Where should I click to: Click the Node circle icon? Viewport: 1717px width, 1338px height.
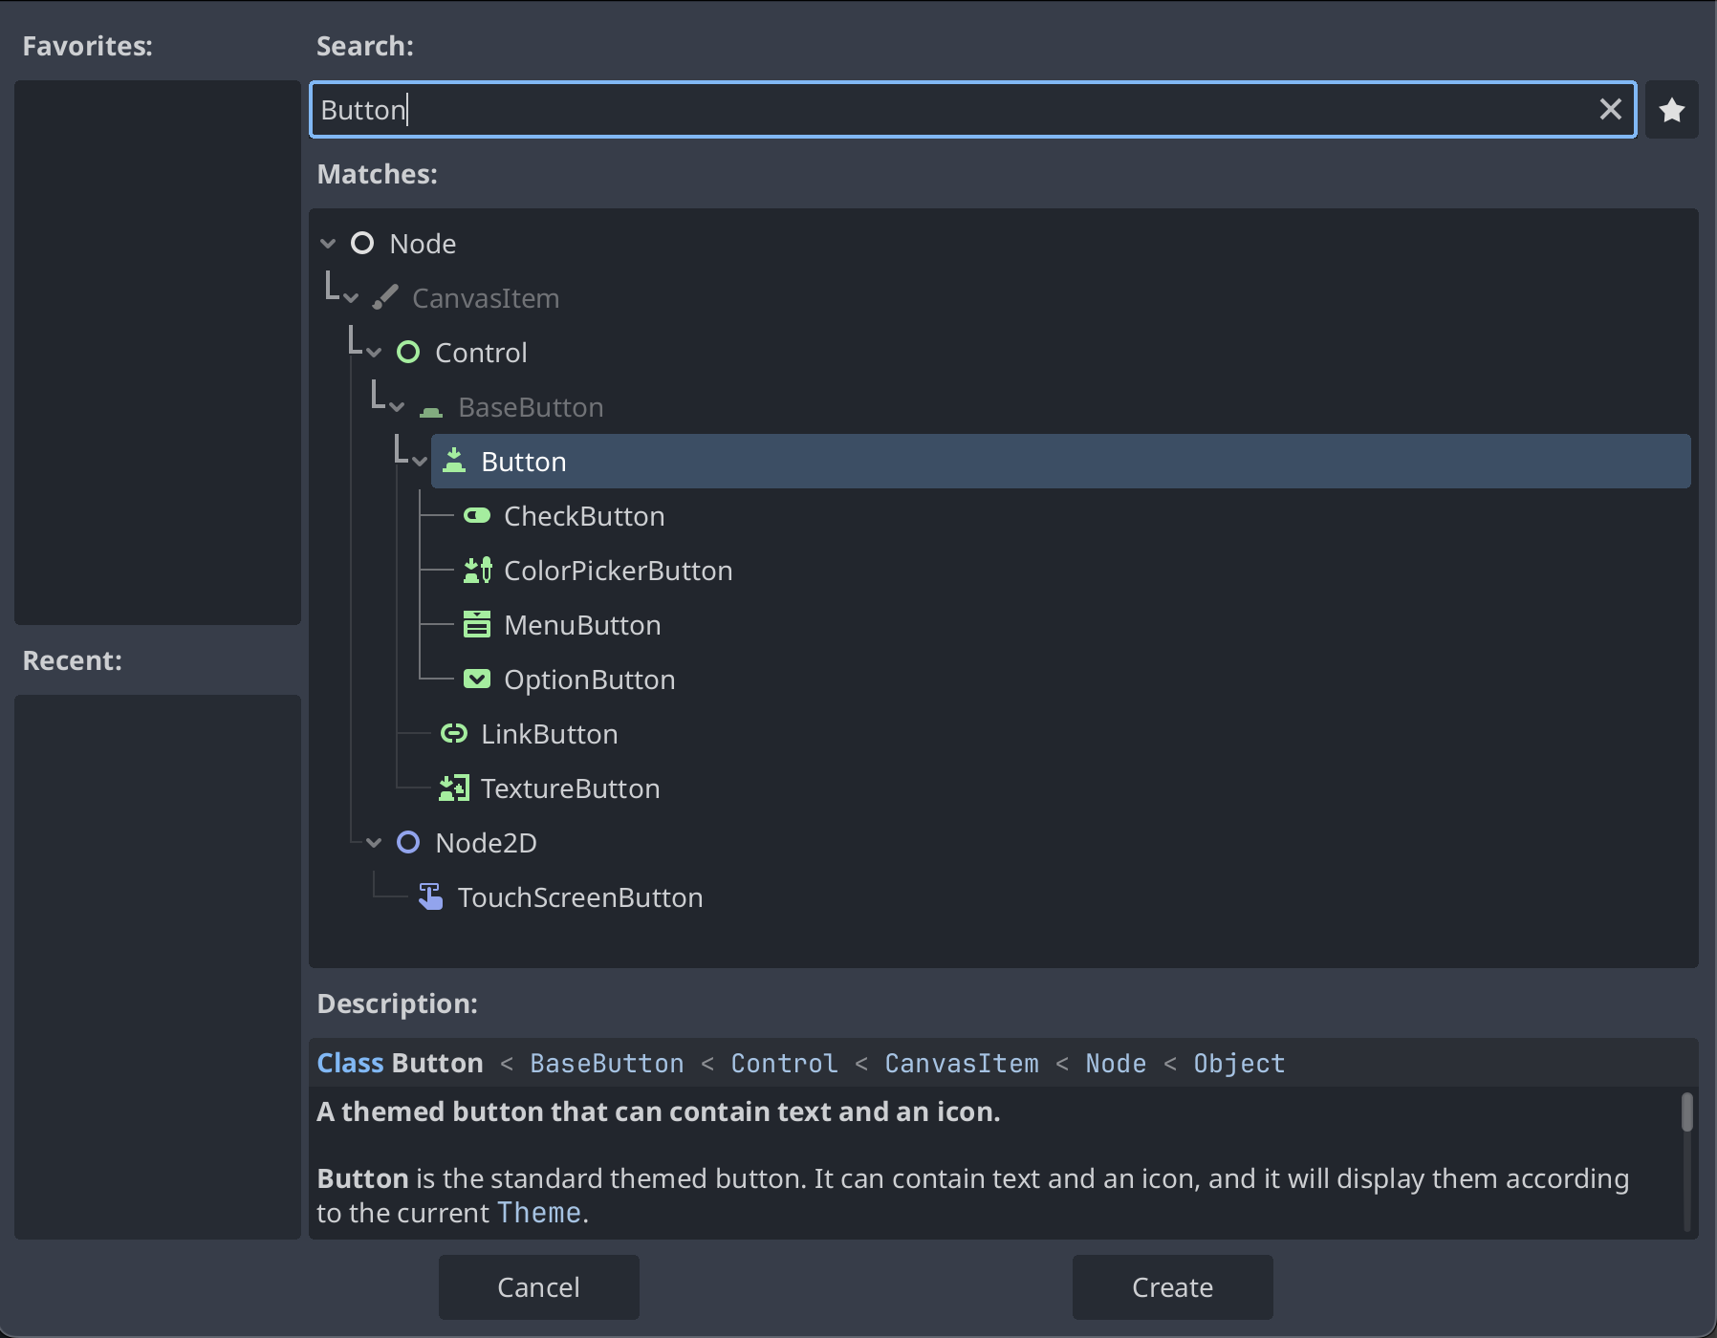361,243
